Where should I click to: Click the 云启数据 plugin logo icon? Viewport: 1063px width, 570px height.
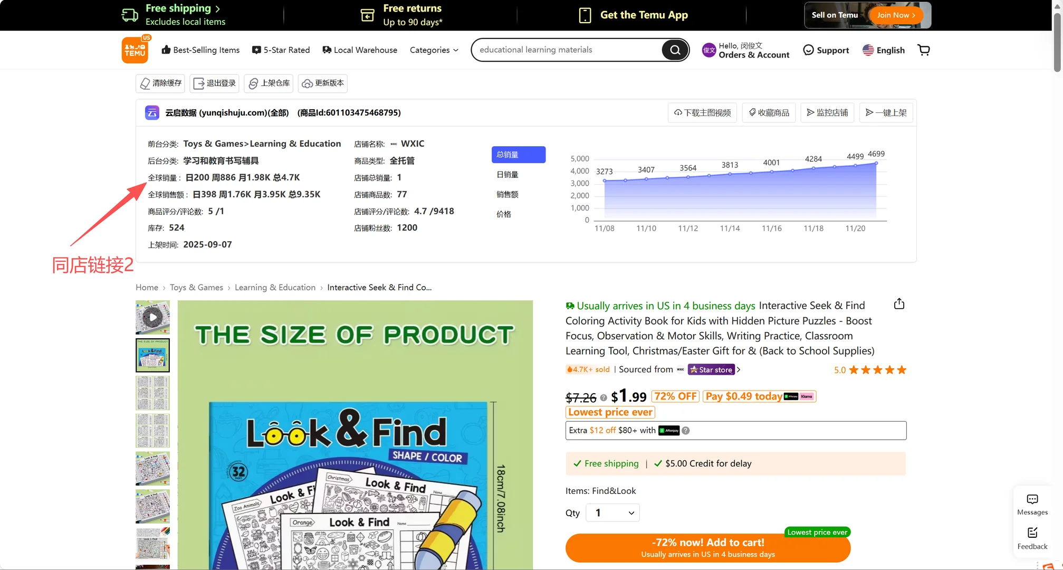point(152,112)
